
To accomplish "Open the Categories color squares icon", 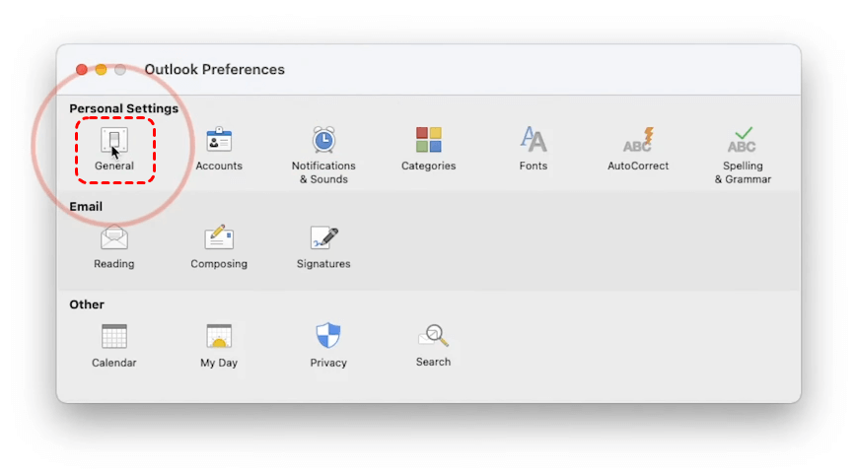I will click(428, 140).
